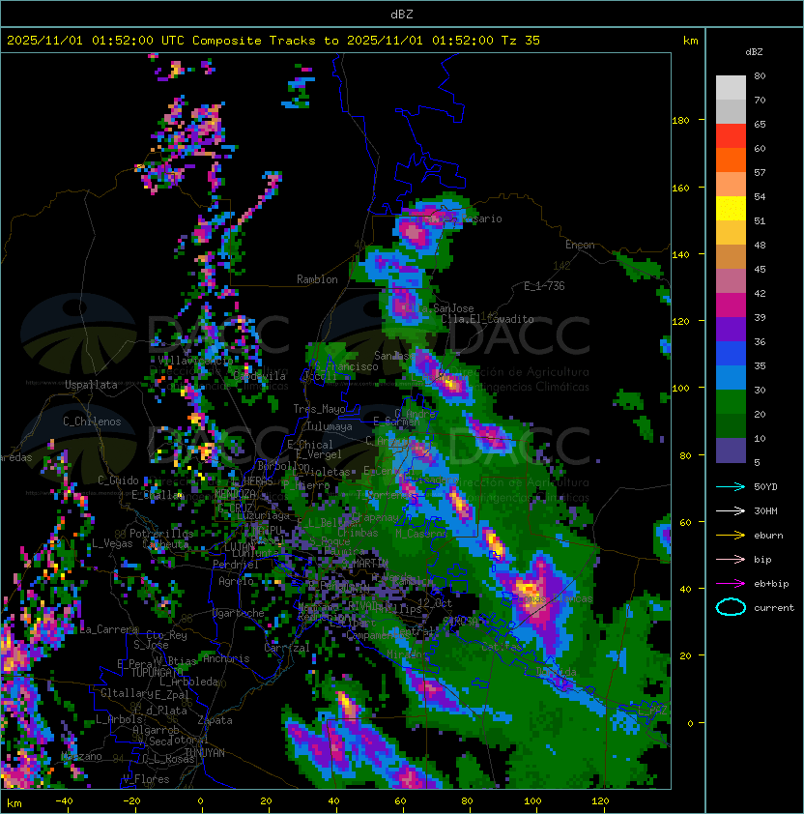Click the 120 tick on the horizontal km axis
This screenshot has width=804, height=814.
point(600,801)
